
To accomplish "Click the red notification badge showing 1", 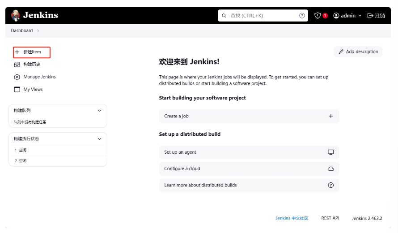I will coord(325,16).
